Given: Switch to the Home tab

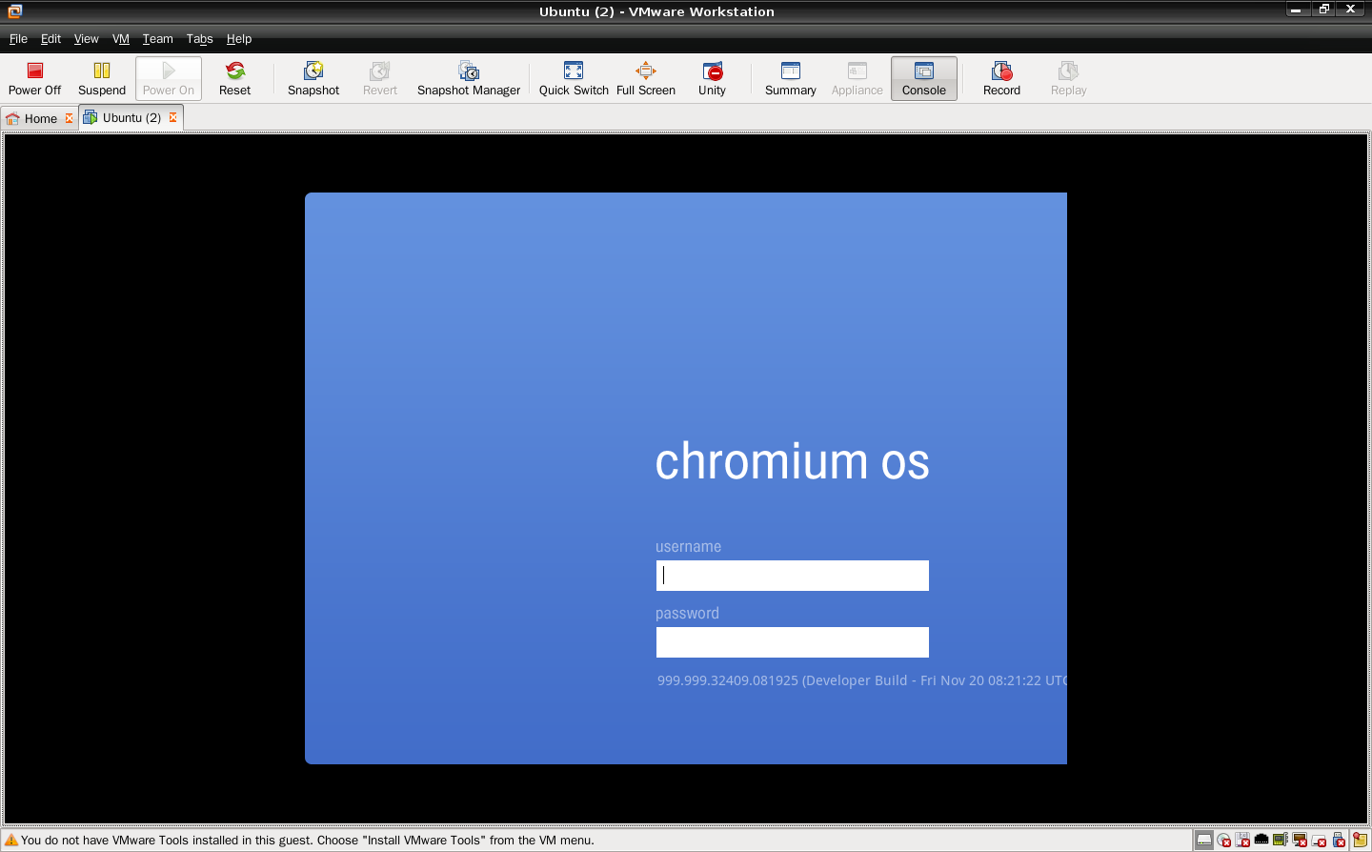Looking at the screenshot, I should [40, 118].
